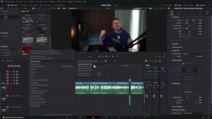The image size is (212, 119).
Task: Collapse the Master bin tree
Action: coord(1,11)
